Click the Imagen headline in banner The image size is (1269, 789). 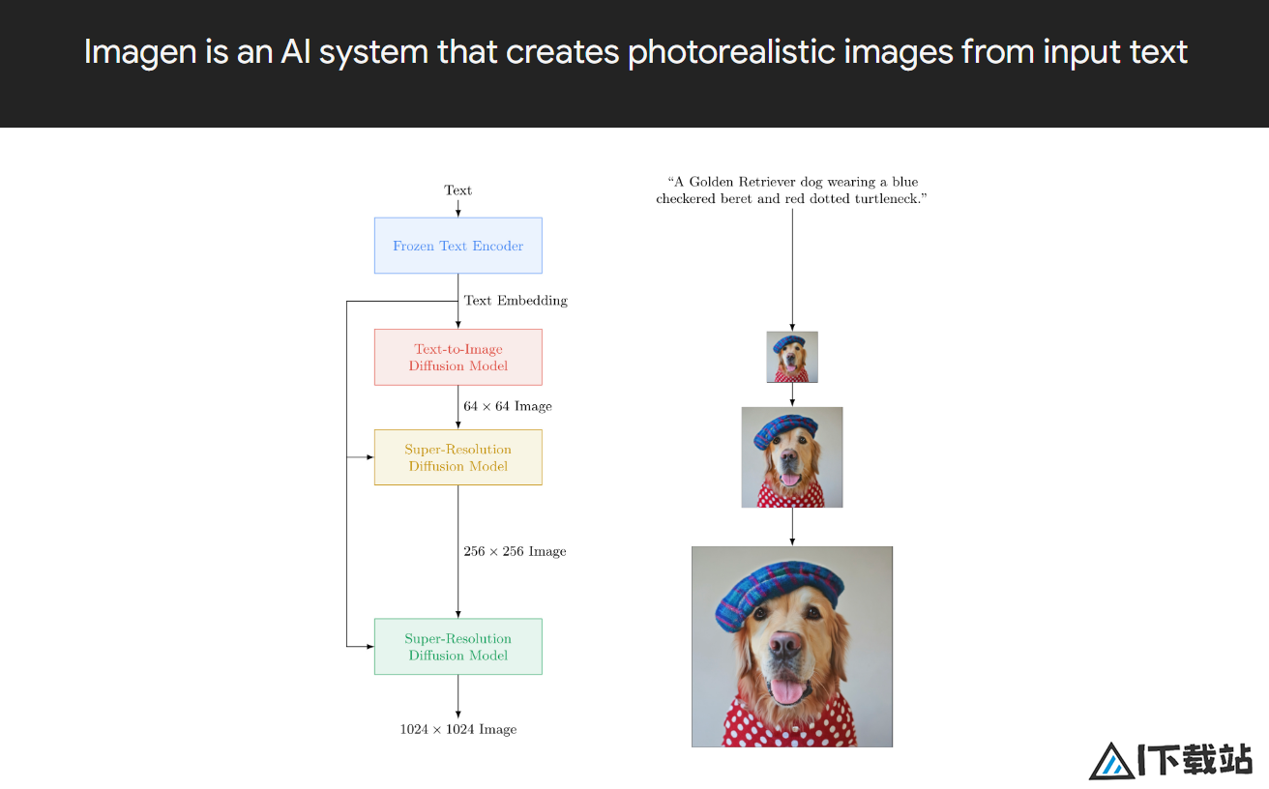click(635, 51)
